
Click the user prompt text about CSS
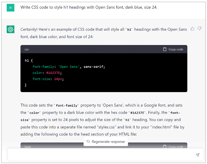[89, 7]
